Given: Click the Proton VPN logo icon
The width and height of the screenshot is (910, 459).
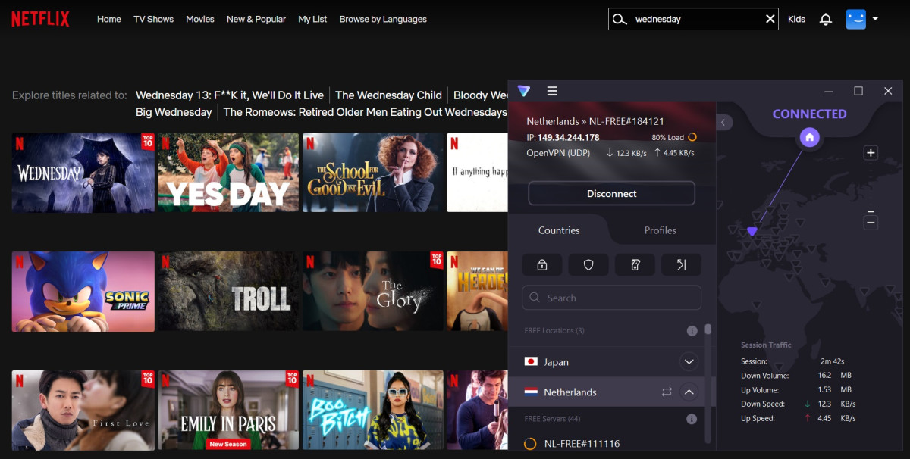Looking at the screenshot, I should click(x=523, y=91).
